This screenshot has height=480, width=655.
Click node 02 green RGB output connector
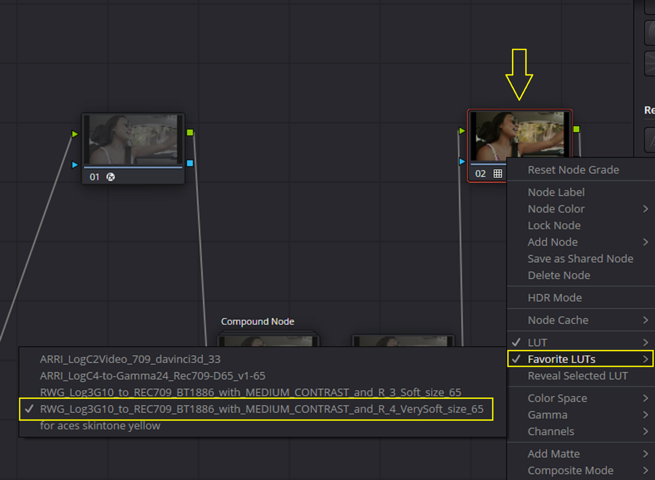coord(576,130)
